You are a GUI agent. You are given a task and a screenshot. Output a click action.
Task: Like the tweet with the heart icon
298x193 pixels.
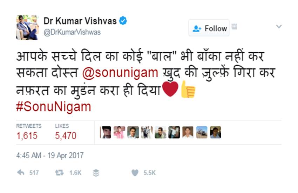click(135, 173)
